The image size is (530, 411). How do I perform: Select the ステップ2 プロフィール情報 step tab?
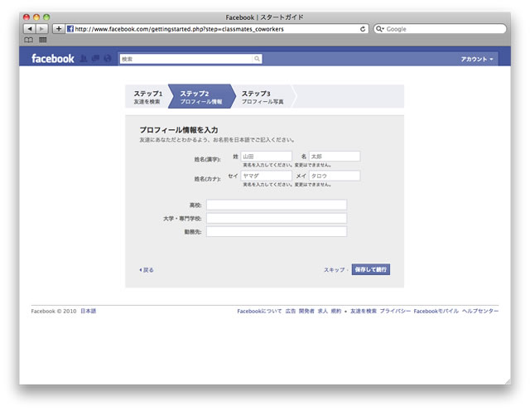[x=200, y=97]
